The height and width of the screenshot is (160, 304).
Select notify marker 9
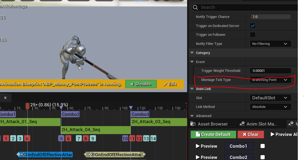[x=93, y=138]
